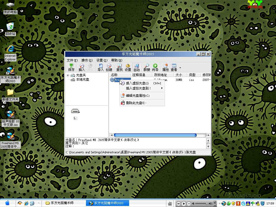This screenshot has width=276, height=207.
Task: Click the 东方光驱魔术师2003 taskbar button
Action: pos(108,203)
